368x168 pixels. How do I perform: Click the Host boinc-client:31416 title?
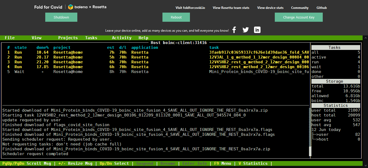tap(179, 43)
